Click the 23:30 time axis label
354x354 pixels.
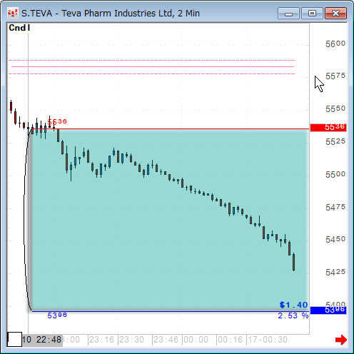click(x=131, y=340)
